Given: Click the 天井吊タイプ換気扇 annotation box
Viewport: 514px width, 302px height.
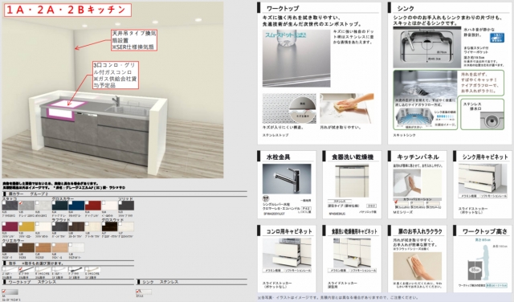Looking at the screenshot, I should coord(134,40).
